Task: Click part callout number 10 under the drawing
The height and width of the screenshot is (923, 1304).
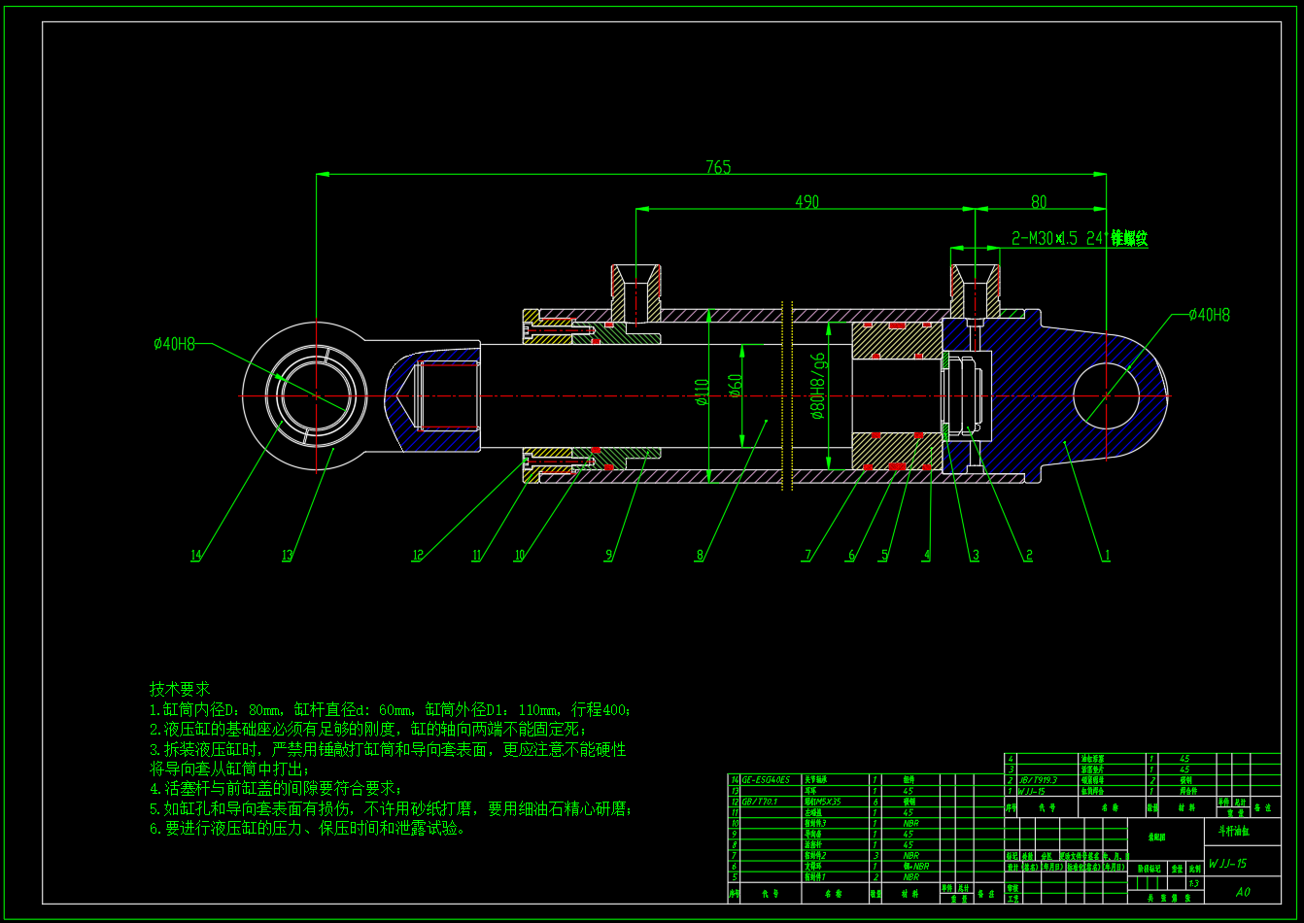Action: pyautogui.click(x=519, y=556)
